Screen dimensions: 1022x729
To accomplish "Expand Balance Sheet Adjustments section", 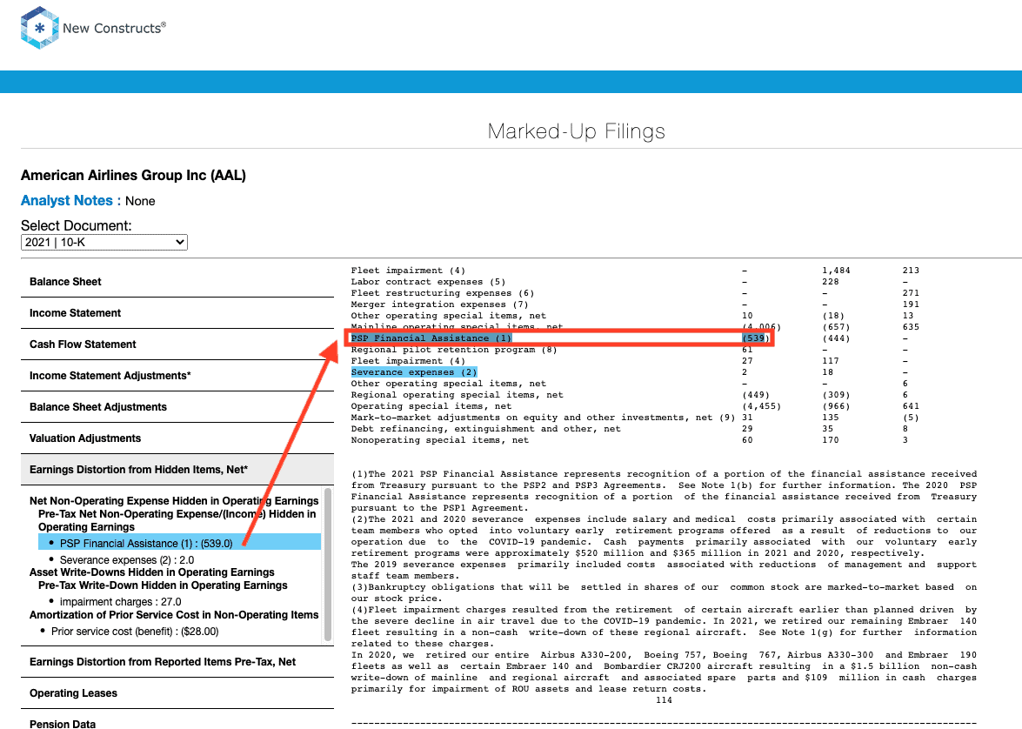I will pos(177,407).
